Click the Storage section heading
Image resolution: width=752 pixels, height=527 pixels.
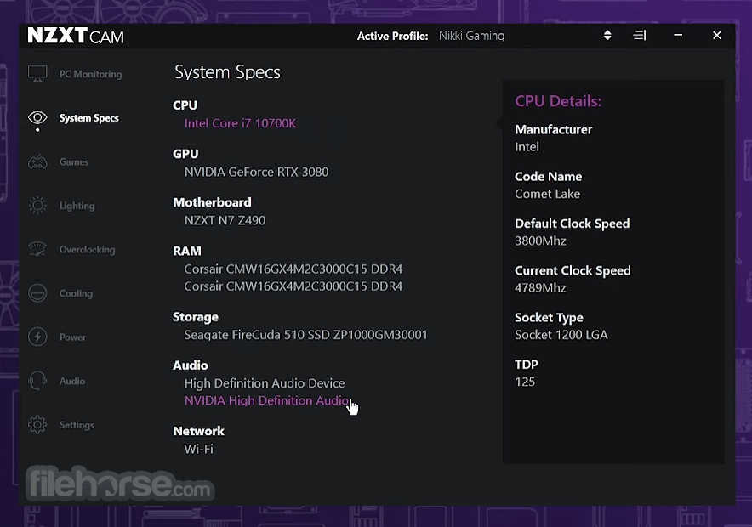pos(195,317)
